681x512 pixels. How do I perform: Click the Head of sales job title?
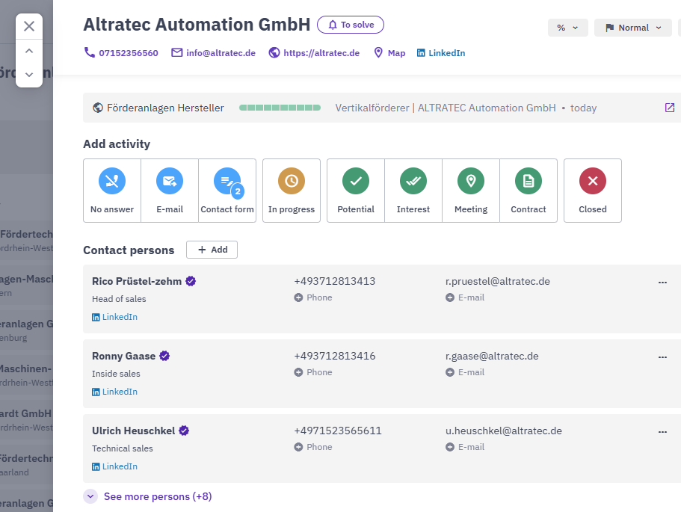pos(119,299)
